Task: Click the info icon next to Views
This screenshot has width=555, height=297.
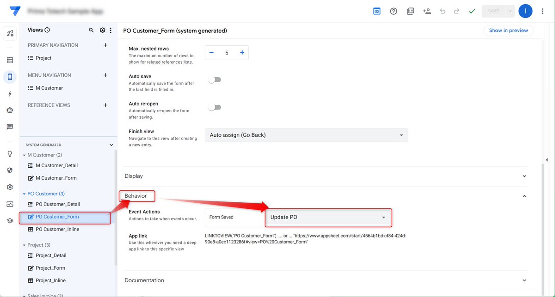Action: [47, 30]
